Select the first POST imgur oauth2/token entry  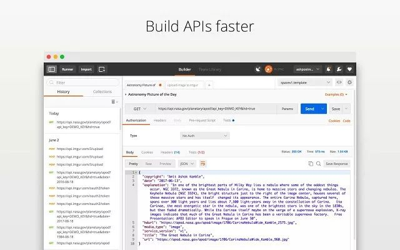(82, 188)
